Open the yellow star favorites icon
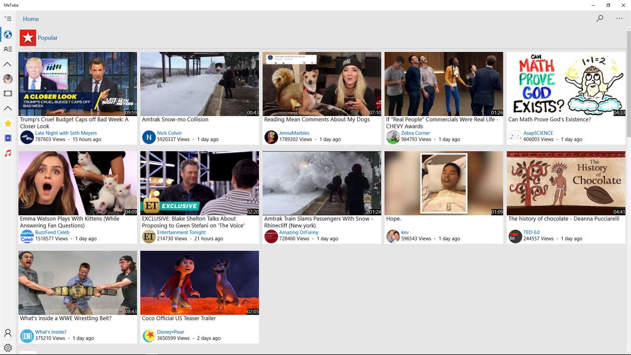This screenshot has height=355, width=631. (x=8, y=123)
